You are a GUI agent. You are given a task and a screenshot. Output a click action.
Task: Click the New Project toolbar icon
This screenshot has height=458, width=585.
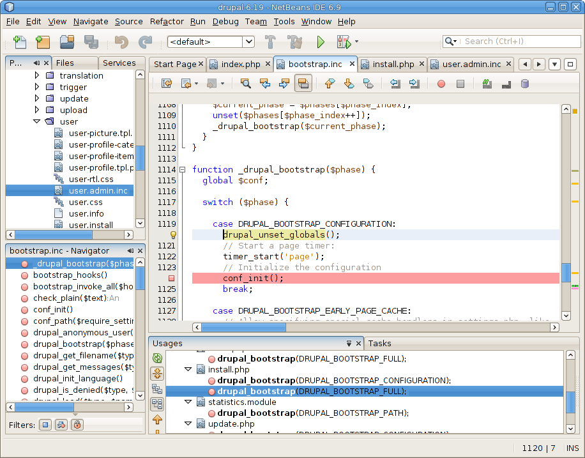(43, 42)
